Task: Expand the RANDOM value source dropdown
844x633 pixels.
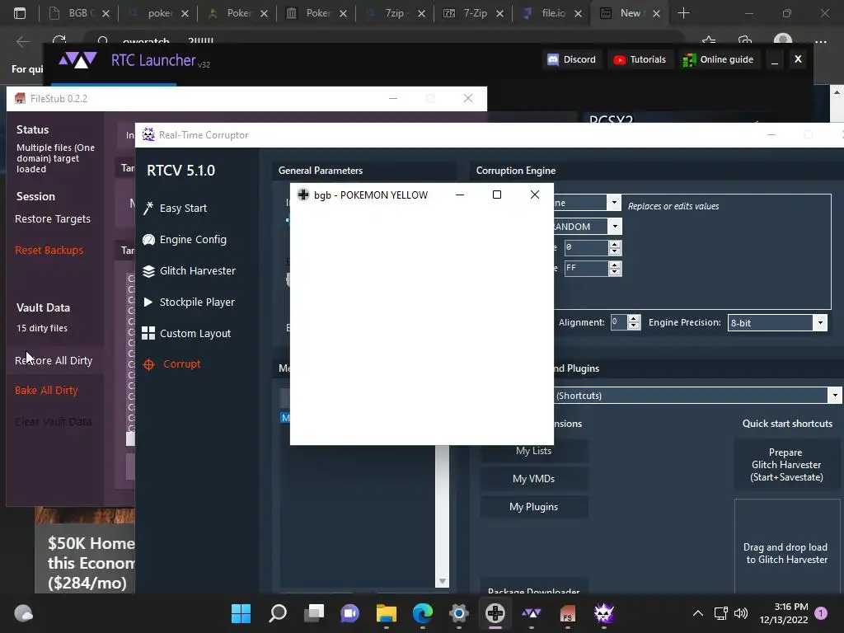Action: point(615,226)
